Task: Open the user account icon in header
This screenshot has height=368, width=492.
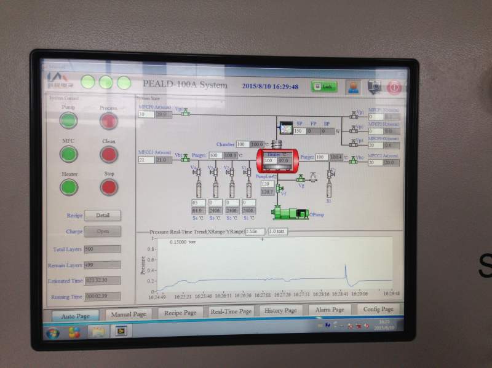Action: pos(353,87)
